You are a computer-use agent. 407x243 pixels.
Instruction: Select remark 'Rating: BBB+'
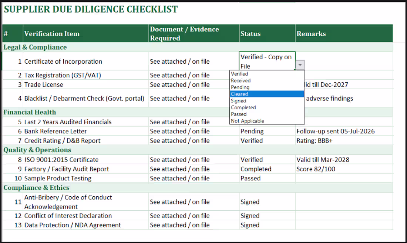point(344,141)
